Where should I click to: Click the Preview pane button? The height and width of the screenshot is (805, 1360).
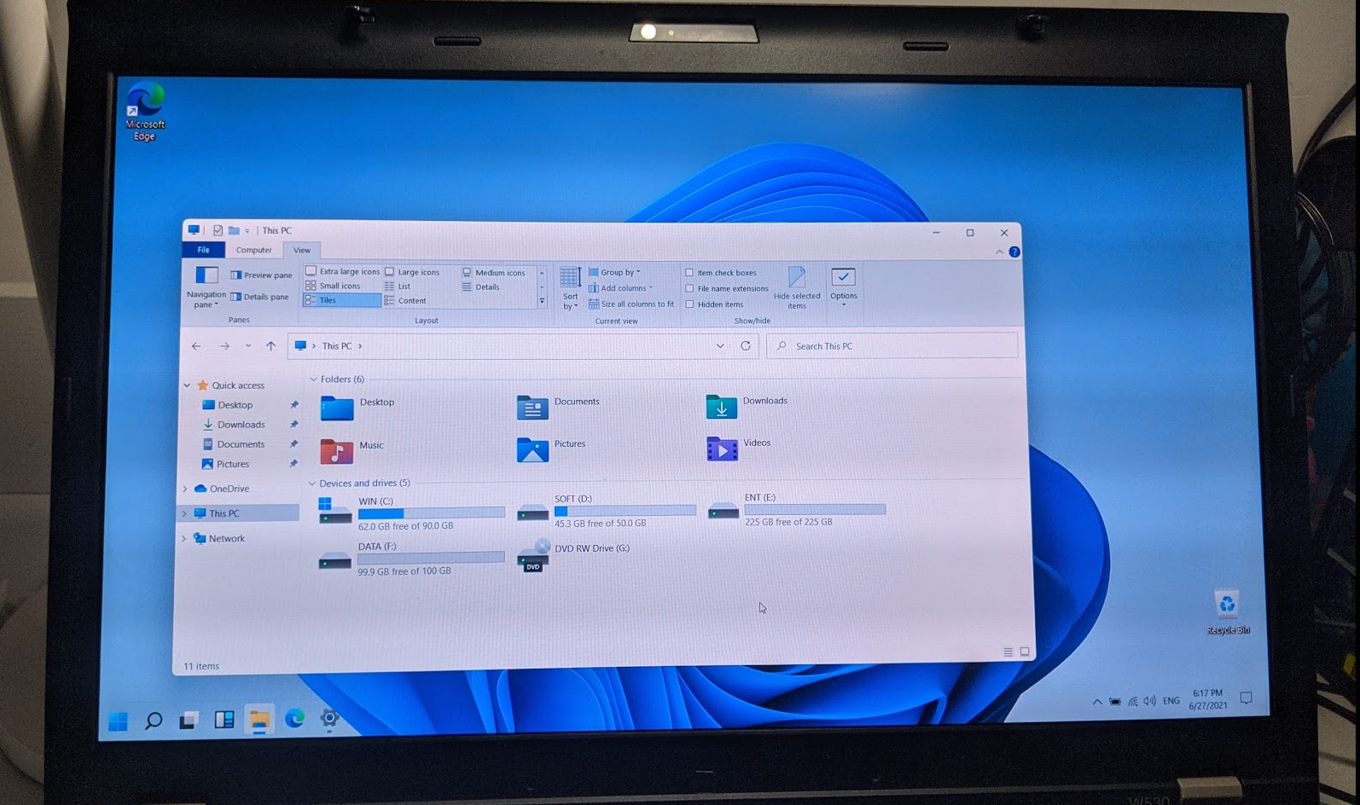[261, 275]
